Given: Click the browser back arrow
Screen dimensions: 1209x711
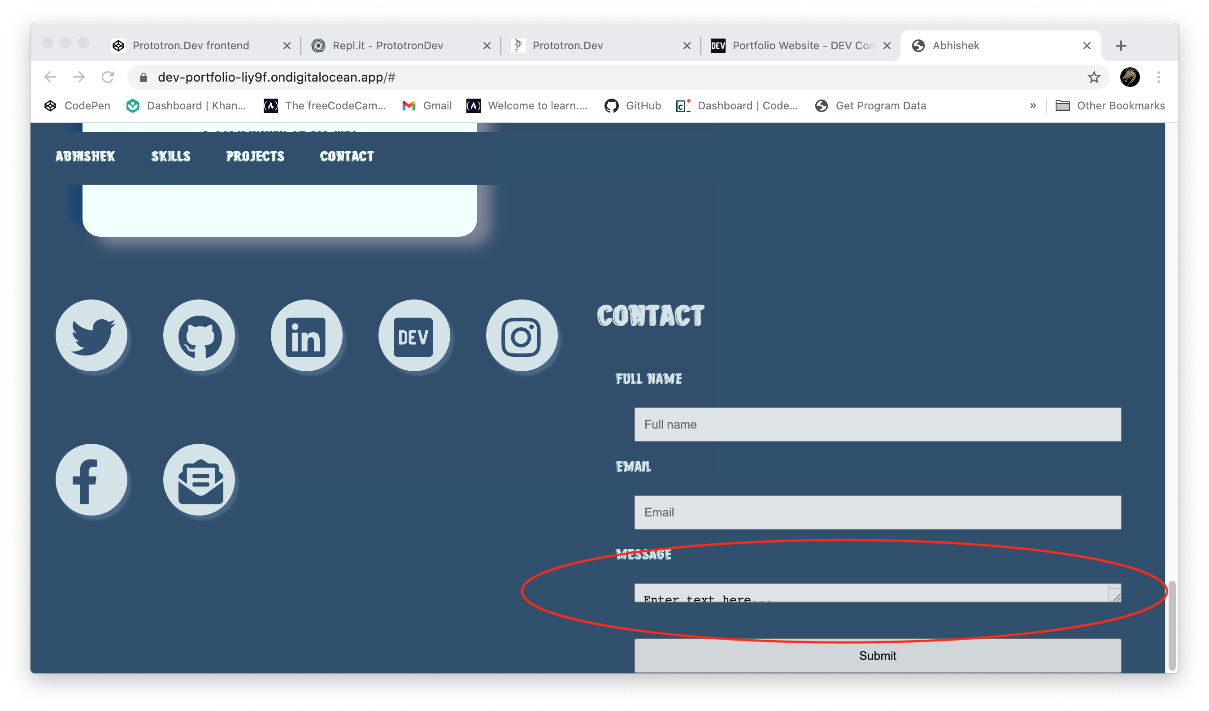Looking at the screenshot, I should [50, 77].
